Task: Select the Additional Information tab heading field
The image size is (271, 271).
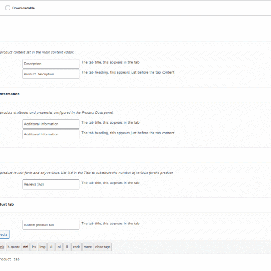Action: point(51,134)
